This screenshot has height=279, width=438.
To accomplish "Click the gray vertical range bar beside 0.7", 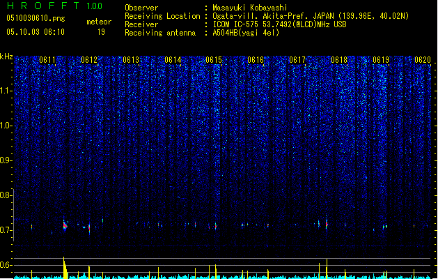I will (13, 215).
